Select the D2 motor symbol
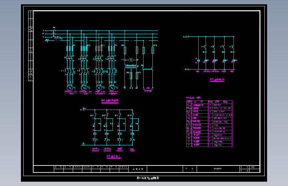 click(84, 88)
